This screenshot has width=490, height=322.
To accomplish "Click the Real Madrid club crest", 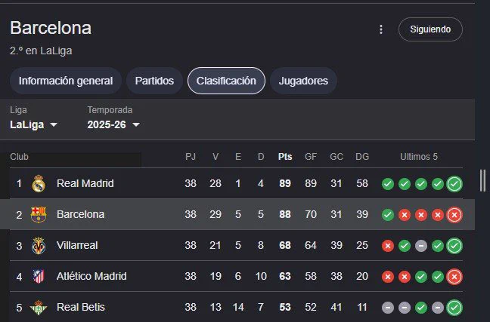I will [x=39, y=183].
